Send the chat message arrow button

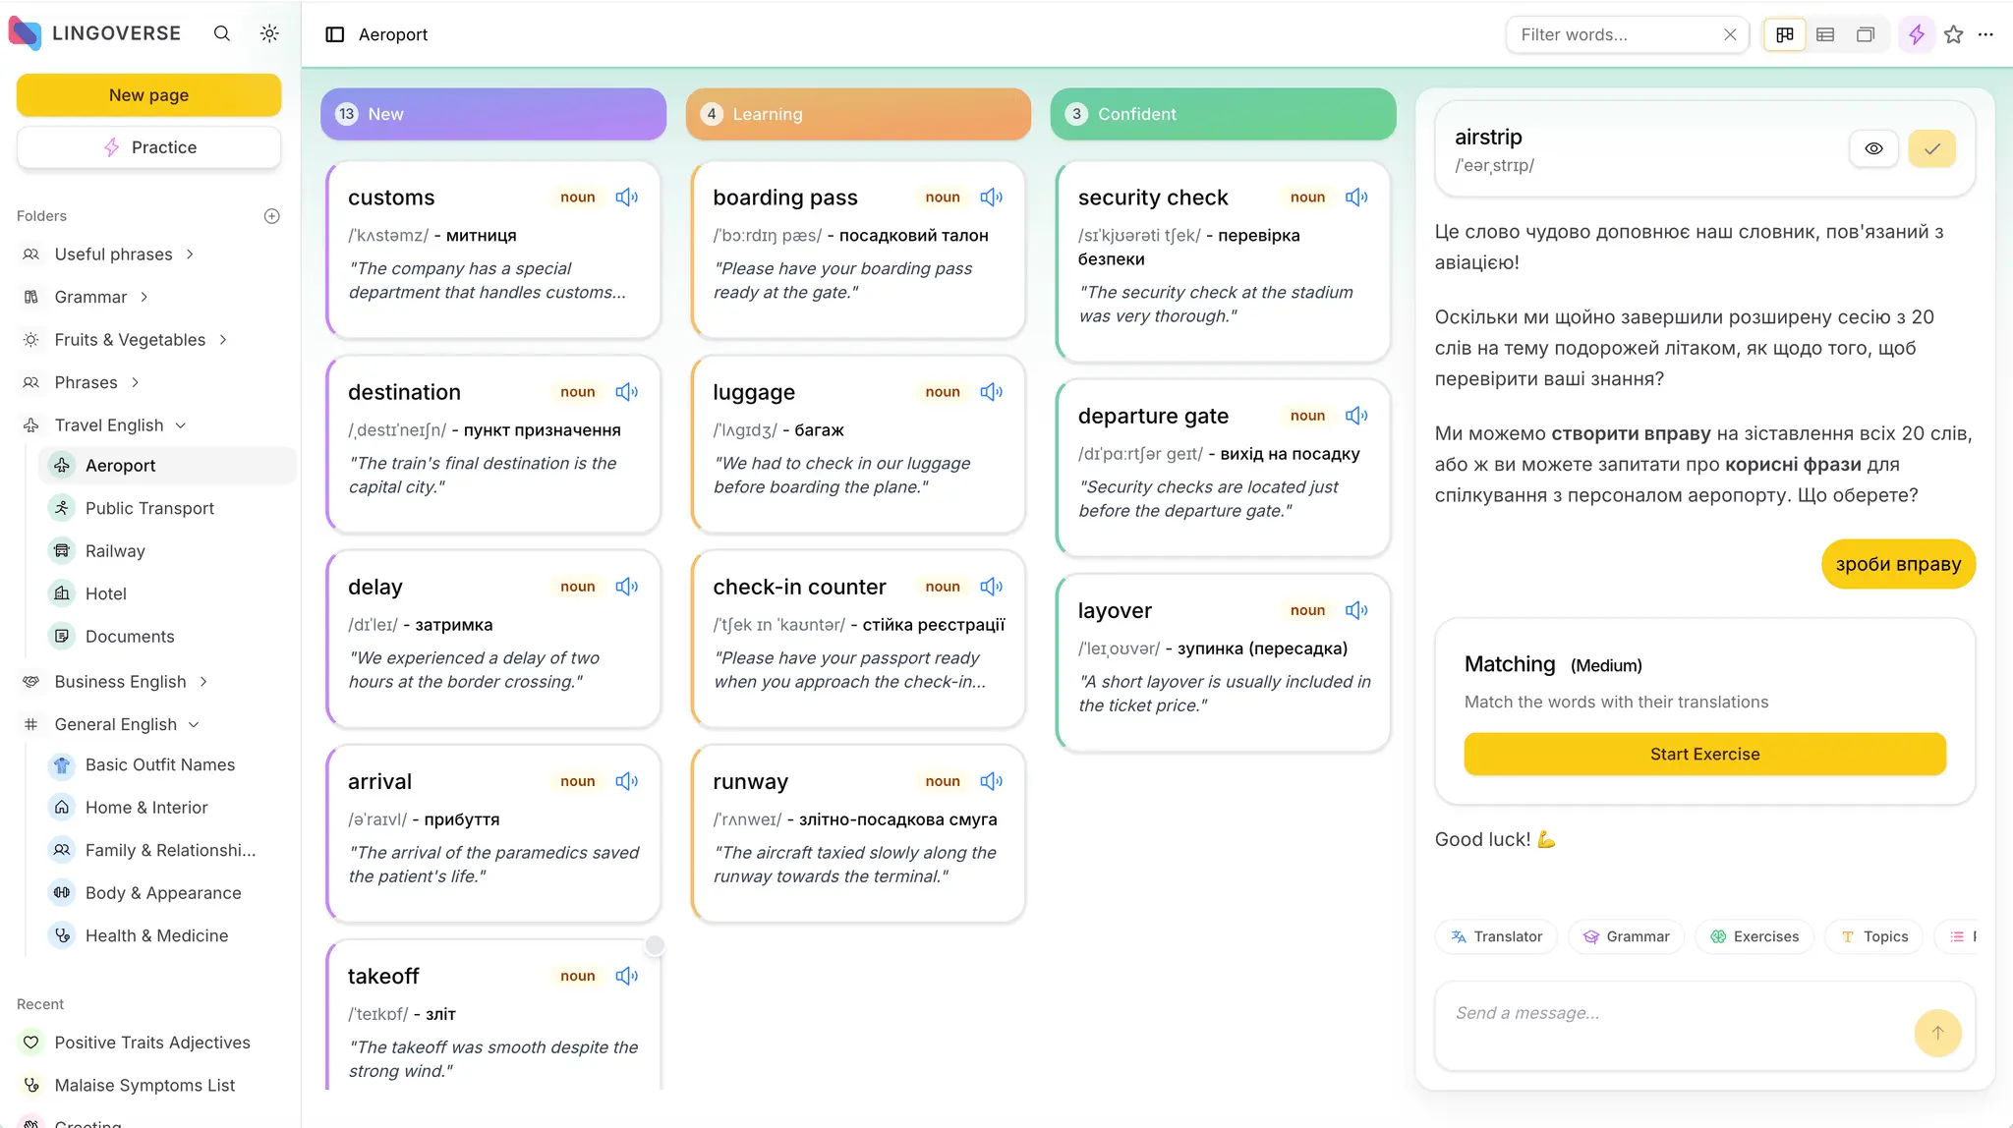pyautogui.click(x=1938, y=1033)
